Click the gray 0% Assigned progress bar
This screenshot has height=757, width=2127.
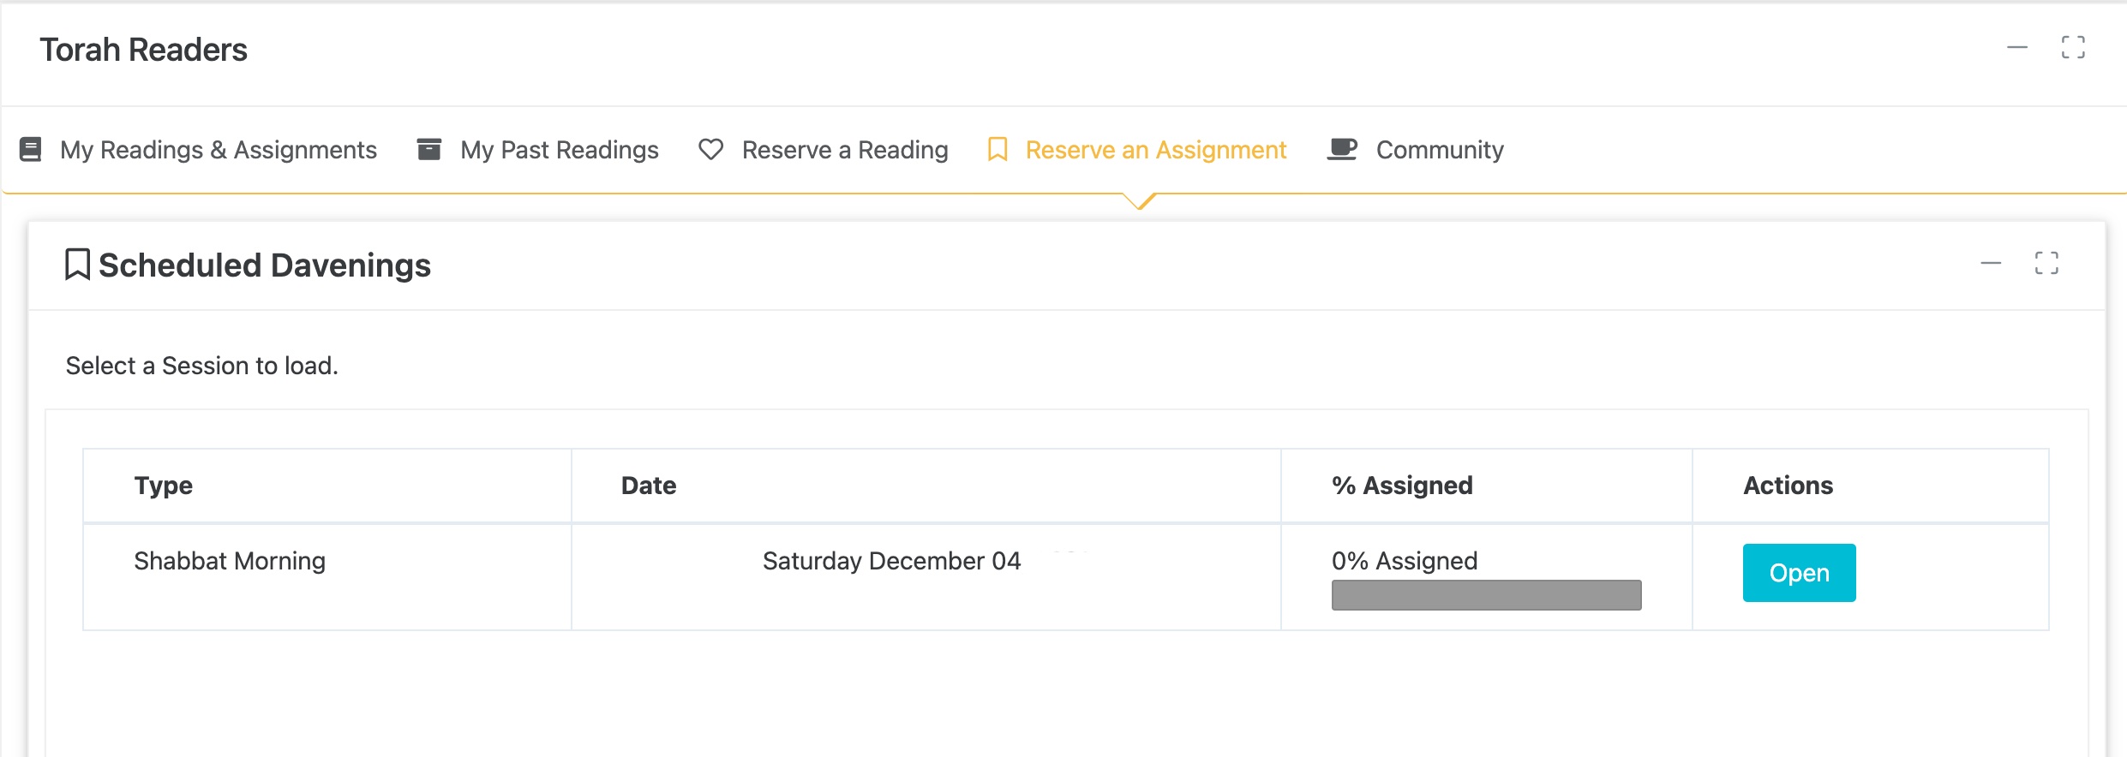click(1486, 595)
